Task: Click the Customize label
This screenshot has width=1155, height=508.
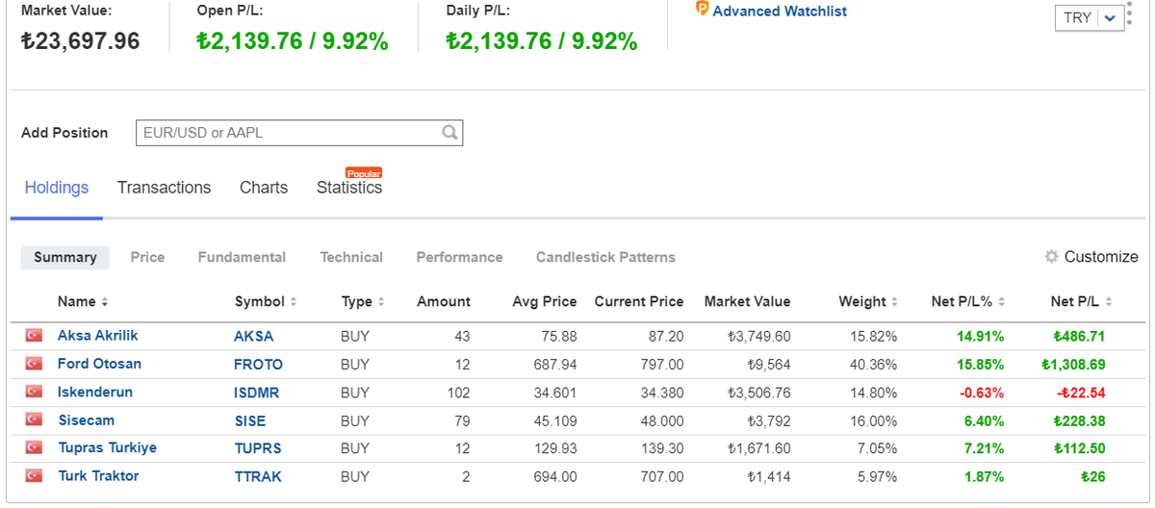Action: pyautogui.click(x=1101, y=257)
